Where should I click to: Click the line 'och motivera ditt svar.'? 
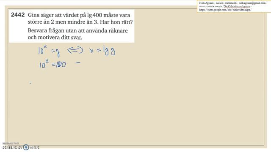pyautogui.click(x=55, y=38)
